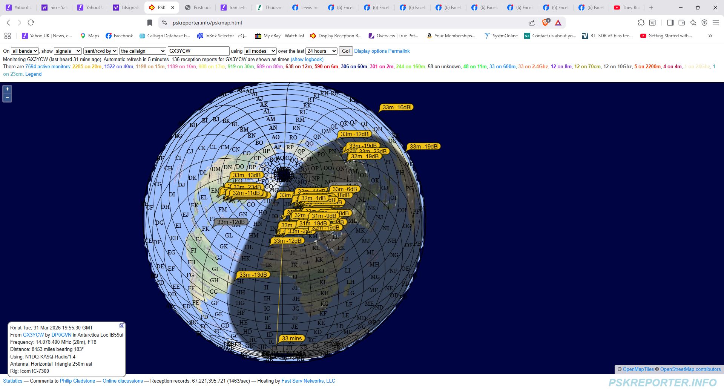
Task: Zoom out the map with minus button
Action: tap(7, 98)
